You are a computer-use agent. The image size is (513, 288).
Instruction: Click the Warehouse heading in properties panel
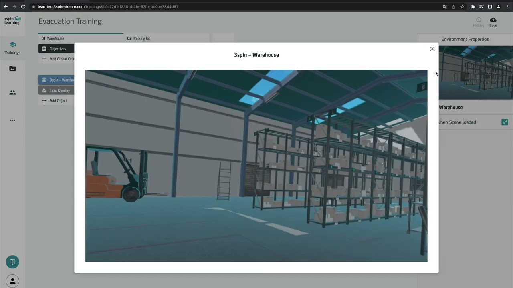[451, 108]
